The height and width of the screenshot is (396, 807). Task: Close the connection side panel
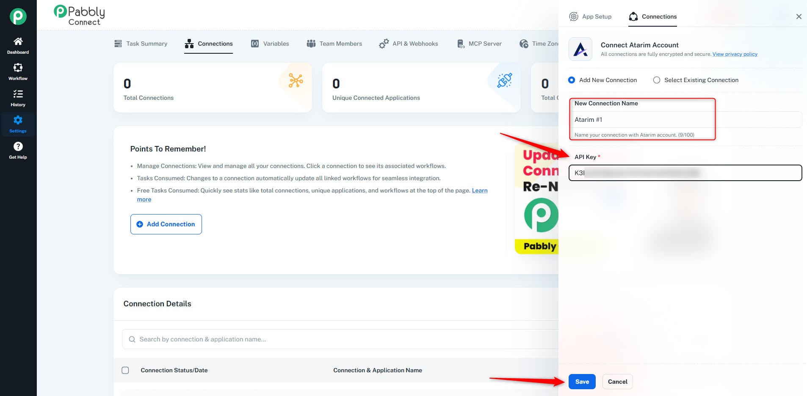799,16
